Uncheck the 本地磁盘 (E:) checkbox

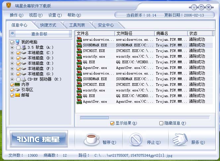click(18, 63)
